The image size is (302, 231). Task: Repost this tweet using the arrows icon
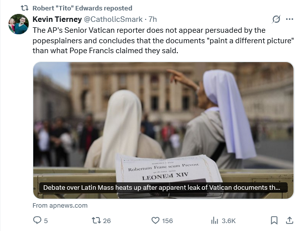(97, 220)
